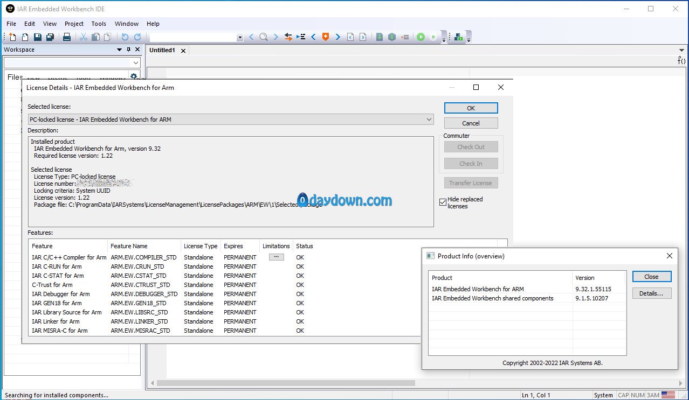Open the Project menu
The image size is (689, 400).
[x=74, y=24]
